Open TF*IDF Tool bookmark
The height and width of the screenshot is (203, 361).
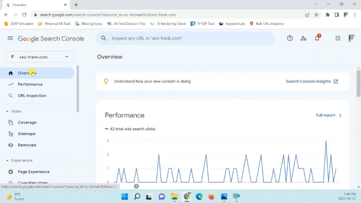(x=203, y=23)
